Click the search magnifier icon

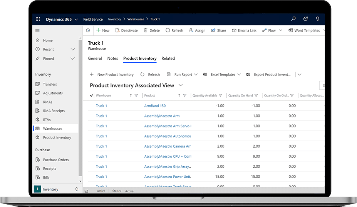coord(294,19)
